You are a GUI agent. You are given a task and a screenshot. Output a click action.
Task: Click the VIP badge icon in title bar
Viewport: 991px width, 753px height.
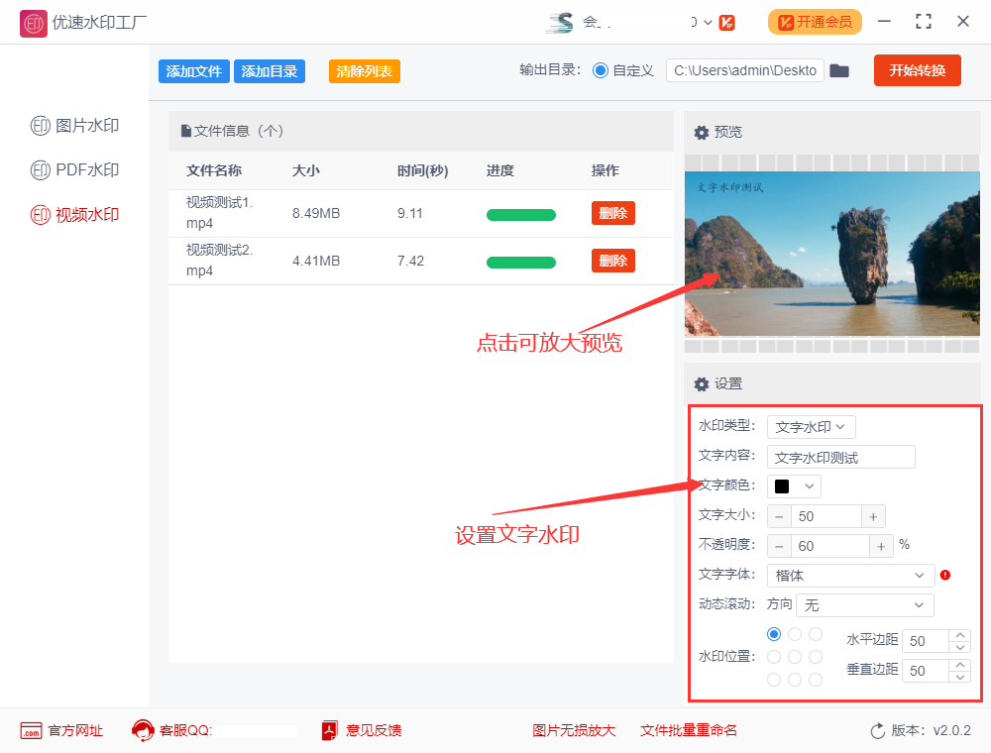tap(728, 22)
